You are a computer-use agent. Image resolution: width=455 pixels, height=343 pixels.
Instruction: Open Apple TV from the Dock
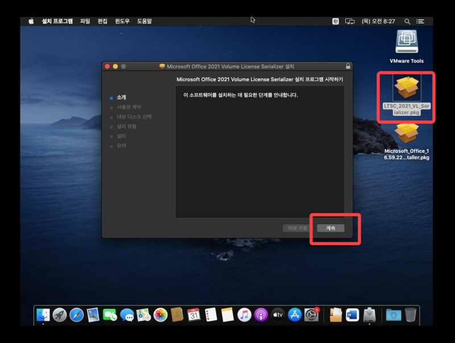click(x=278, y=315)
